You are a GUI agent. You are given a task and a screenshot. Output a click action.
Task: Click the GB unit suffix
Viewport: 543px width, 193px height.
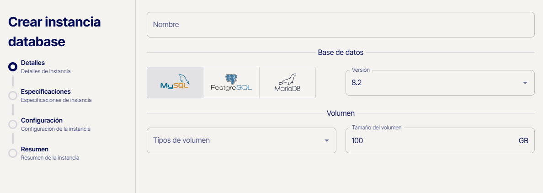tap(523, 140)
